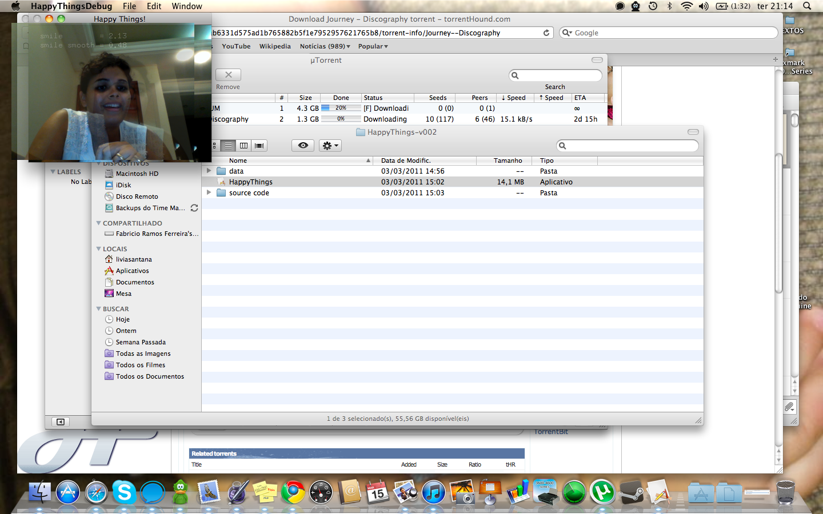823x514 pixels.
Task: Toggle µTorrent sidebar button at bottom-left
Action: (61, 422)
